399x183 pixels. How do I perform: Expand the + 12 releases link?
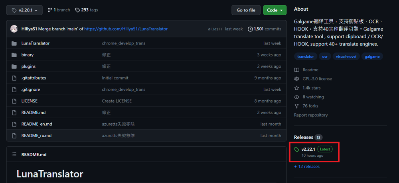click(x=307, y=167)
